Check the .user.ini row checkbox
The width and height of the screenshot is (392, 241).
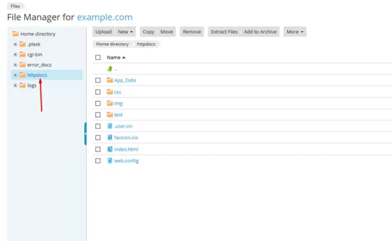[x=98, y=126]
